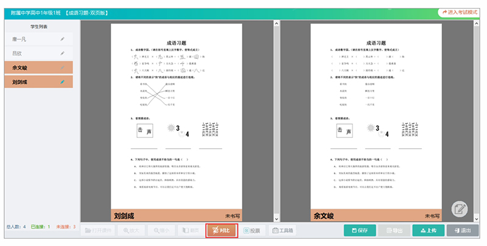
Task: Click the 放大 zoom in button
Action: pos(130,231)
